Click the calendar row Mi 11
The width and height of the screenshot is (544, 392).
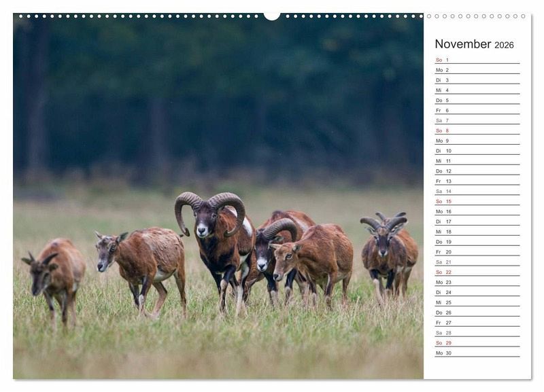pos(477,161)
